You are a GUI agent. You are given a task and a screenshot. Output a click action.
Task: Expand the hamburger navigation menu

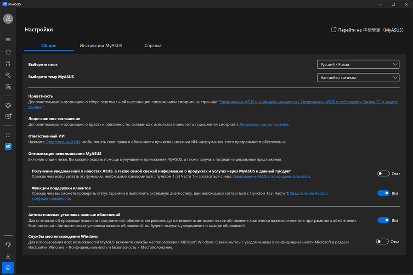point(8,40)
